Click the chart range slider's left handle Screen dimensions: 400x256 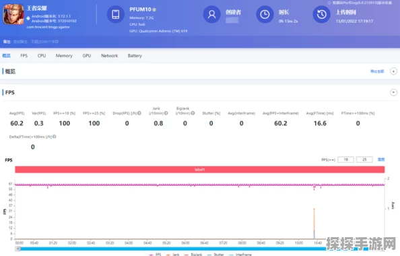click(x=18, y=249)
